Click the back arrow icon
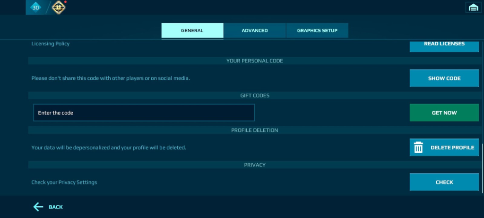This screenshot has height=218, width=484. pyautogui.click(x=38, y=207)
